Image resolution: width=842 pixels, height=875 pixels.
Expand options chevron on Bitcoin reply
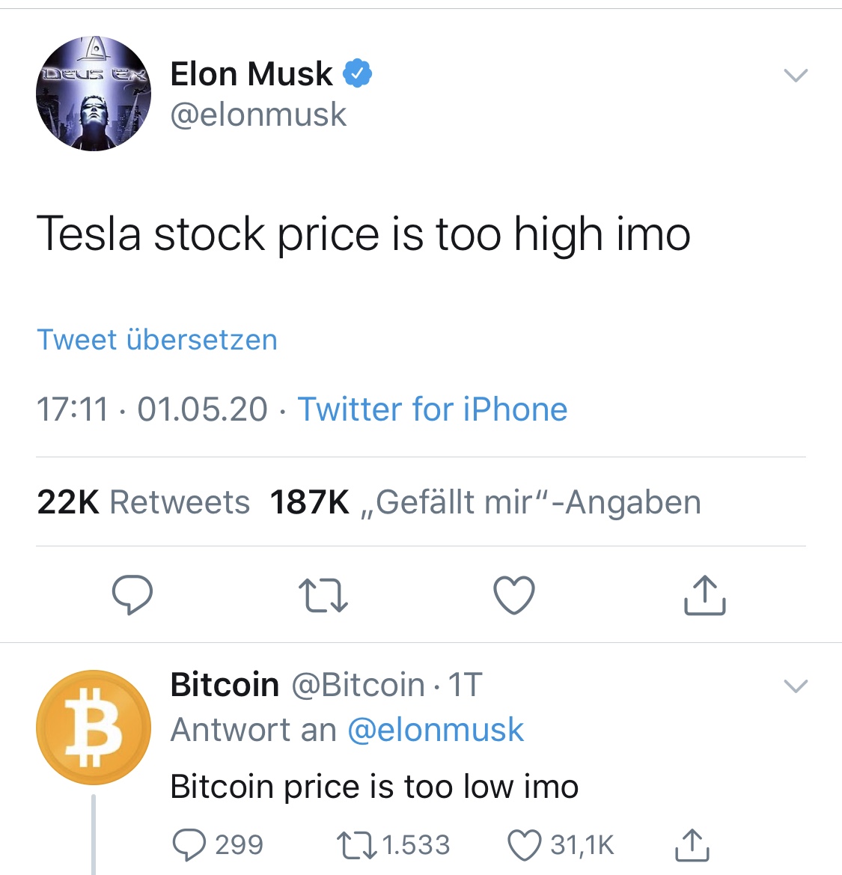coord(795,686)
